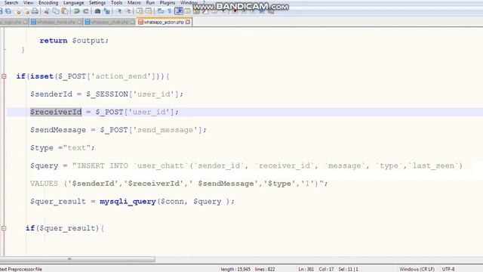
Task: Open the Macro menu
Action: pos(134,3)
